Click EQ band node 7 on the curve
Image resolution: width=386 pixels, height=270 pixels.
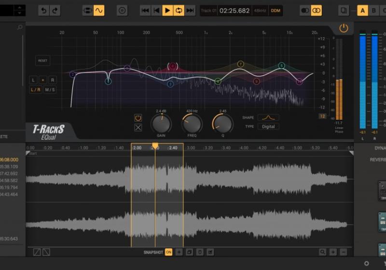click(x=240, y=64)
